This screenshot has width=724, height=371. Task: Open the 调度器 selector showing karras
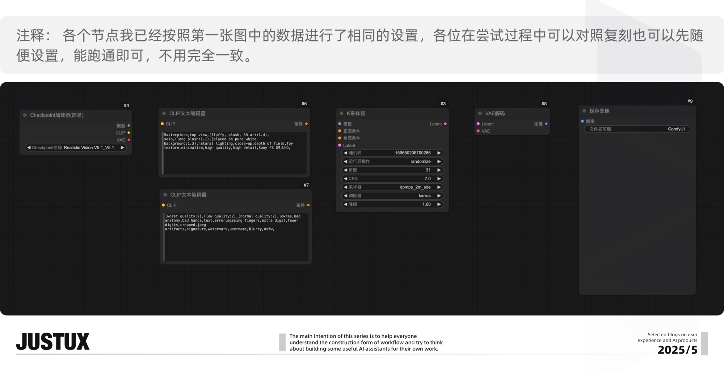[x=392, y=196]
